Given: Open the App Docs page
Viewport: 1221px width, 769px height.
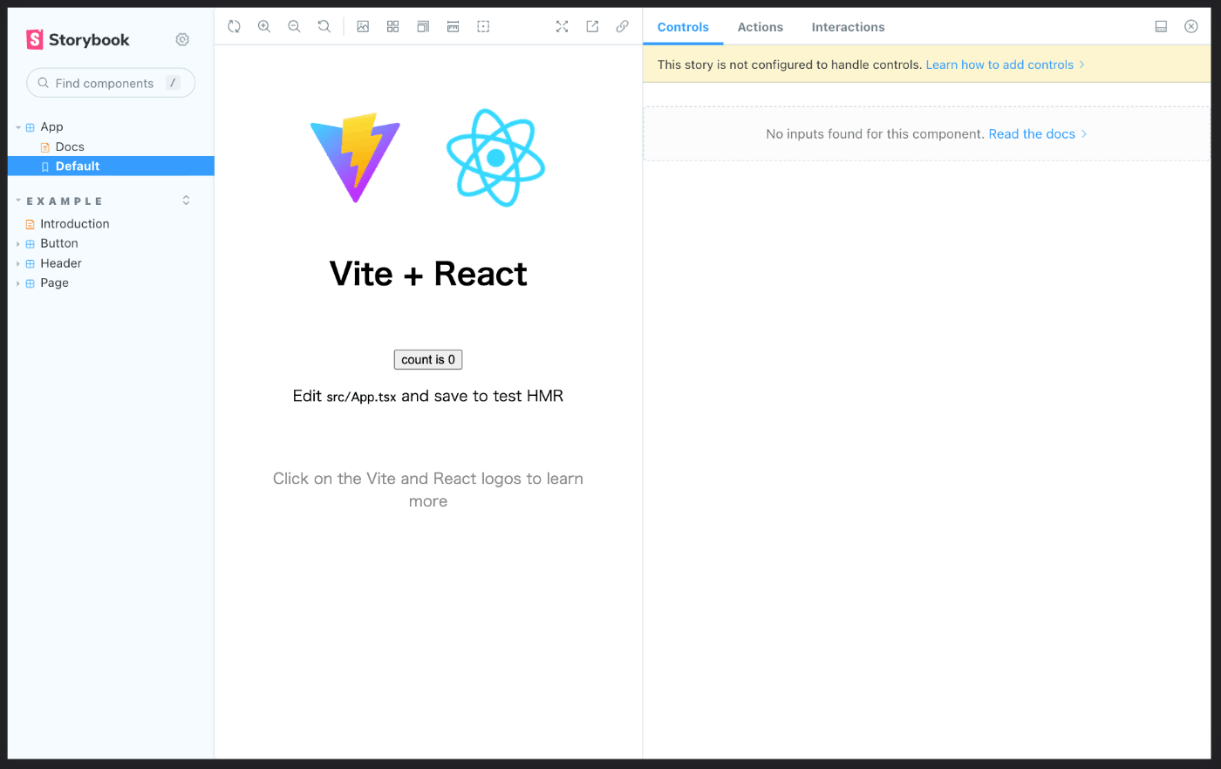Looking at the screenshot, I should tap(70, 146).
